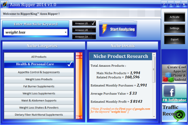188x125 pixels.
Task: Open help with the question mark button
Action: [164, 5]
